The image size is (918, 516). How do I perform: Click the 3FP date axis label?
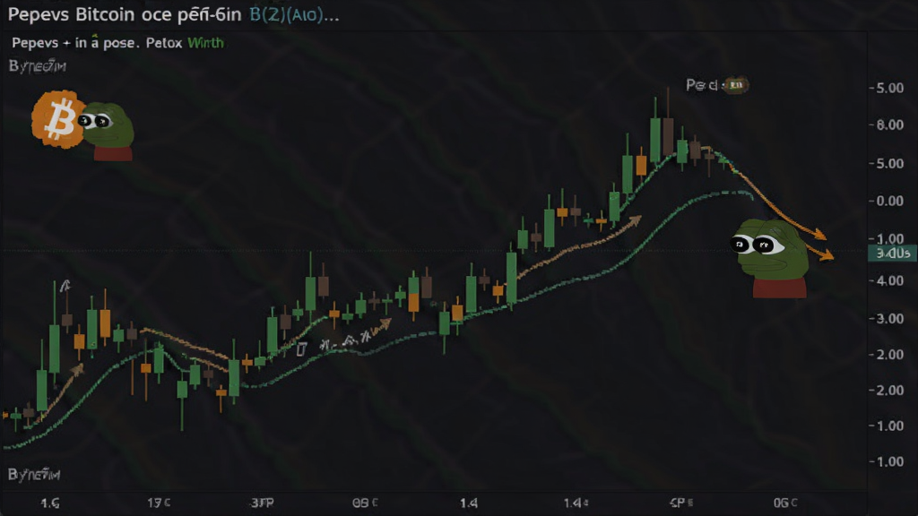[x=263, y=503]
